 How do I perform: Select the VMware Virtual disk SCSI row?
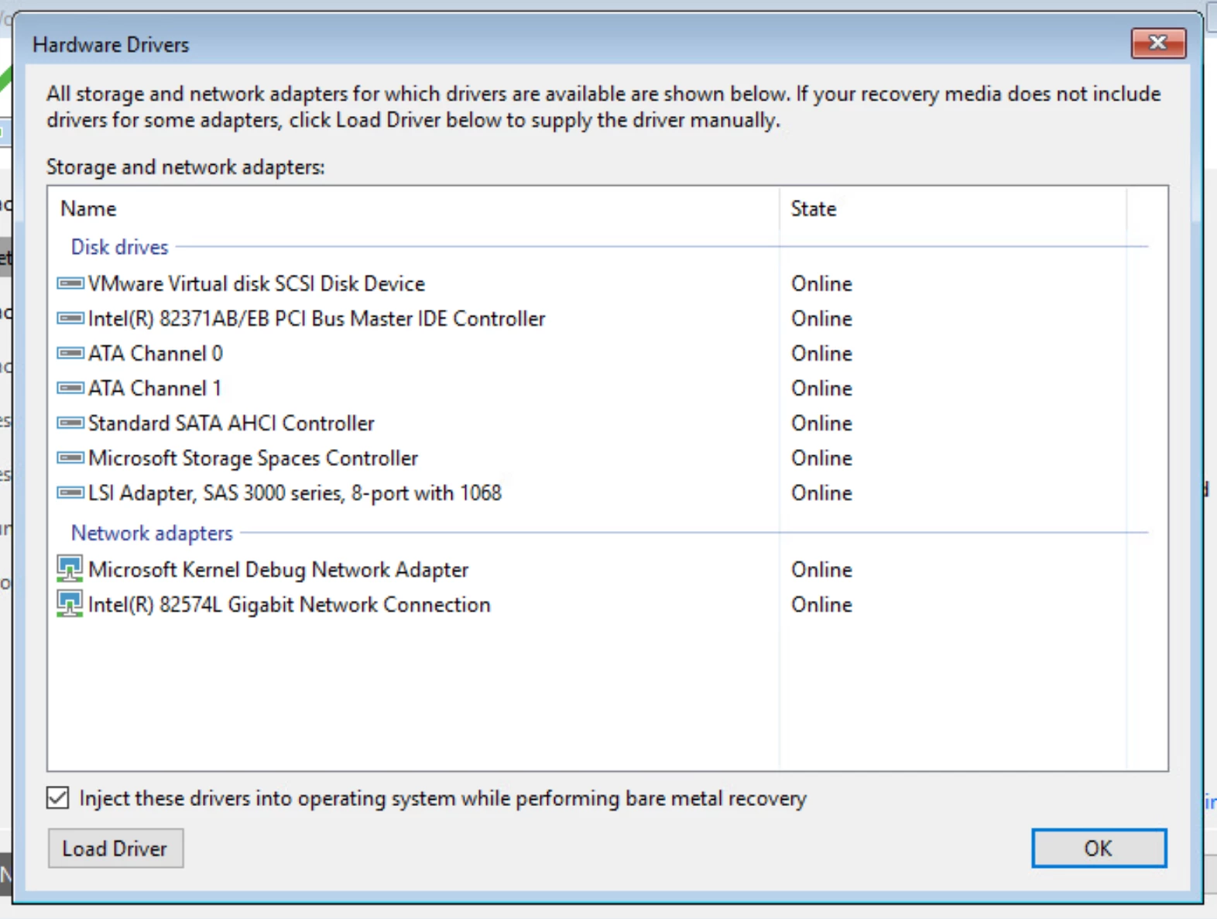click(256, 283)
